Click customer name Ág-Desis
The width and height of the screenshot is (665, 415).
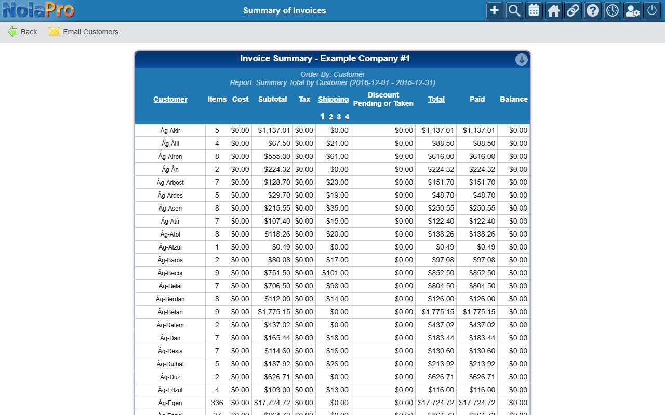(x=170, y=351)
